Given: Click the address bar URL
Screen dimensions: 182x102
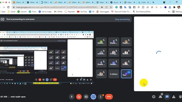Looking at the screenshot, I should 57,7.
